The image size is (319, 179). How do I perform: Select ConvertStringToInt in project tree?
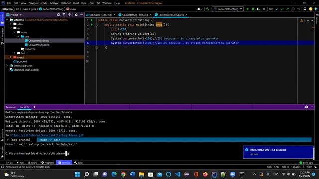[x=39, y=45]
